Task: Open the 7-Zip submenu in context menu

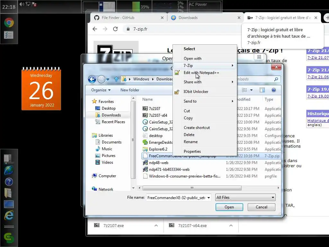Action: [x=205, y=66]
